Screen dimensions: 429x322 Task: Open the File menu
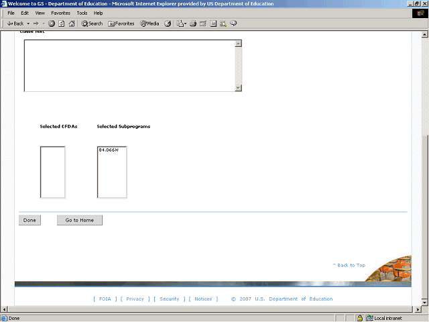click(11, 13)
